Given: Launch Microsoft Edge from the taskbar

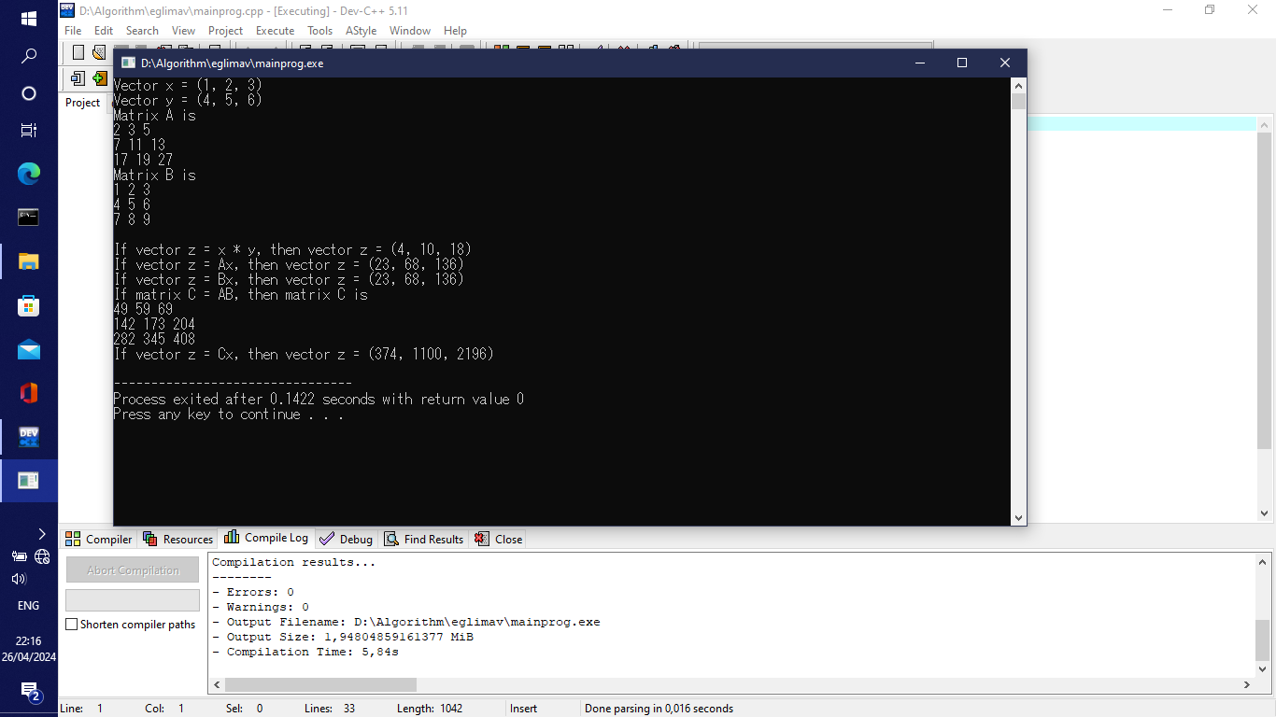Looking at the screenshot, I should [x=29, y=173].
